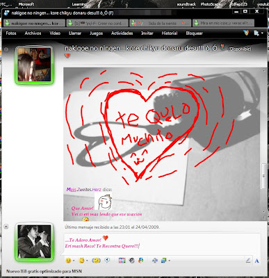Open the Actividades menu

(122, 33)
